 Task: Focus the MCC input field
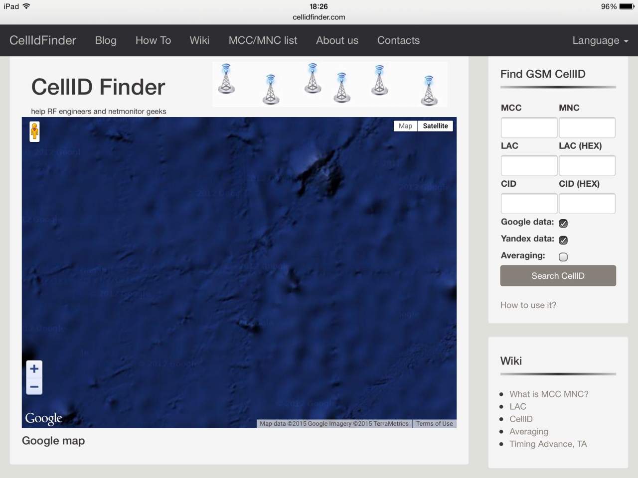tap(529, 127)
